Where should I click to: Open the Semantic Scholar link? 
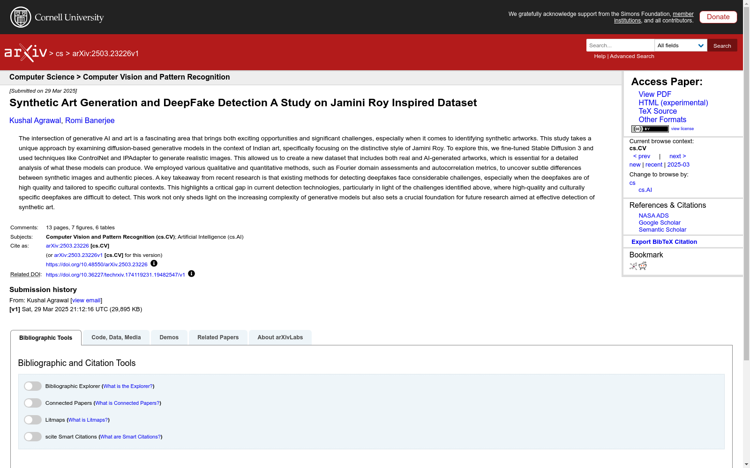click(x=662, y=230)
